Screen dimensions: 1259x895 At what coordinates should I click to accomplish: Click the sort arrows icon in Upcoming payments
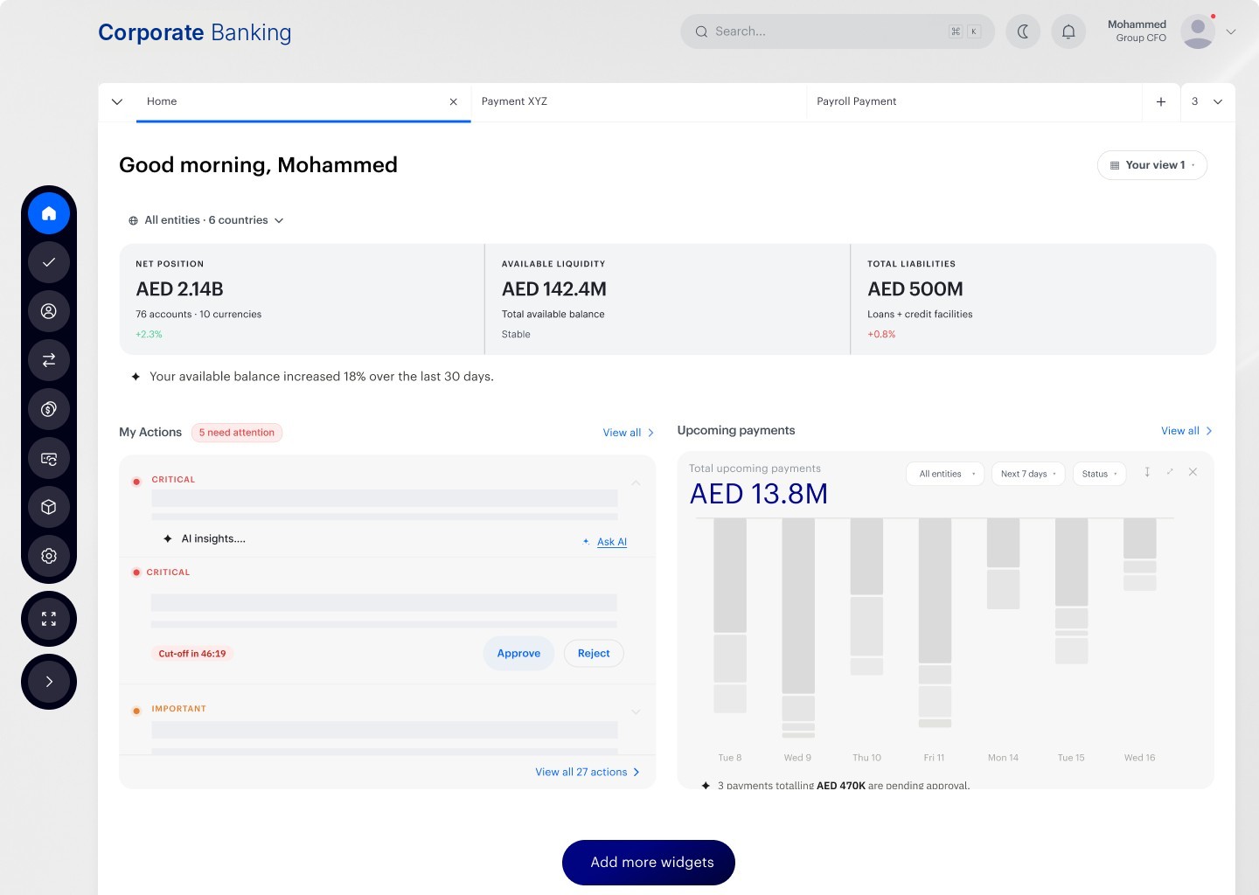(1147, 472)
